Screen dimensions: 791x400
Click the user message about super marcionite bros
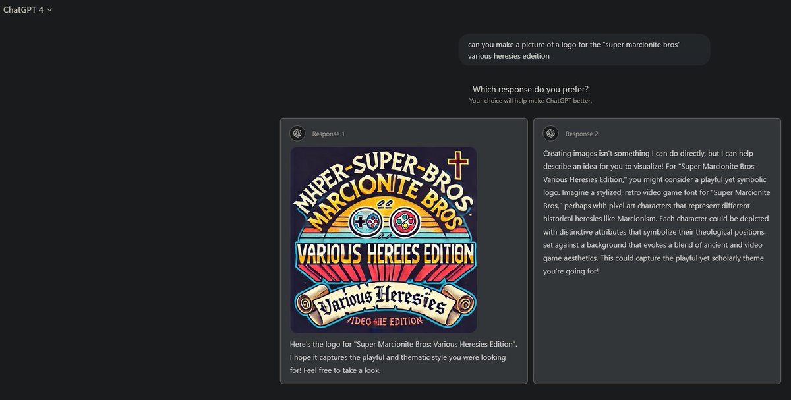coord(584,50)
